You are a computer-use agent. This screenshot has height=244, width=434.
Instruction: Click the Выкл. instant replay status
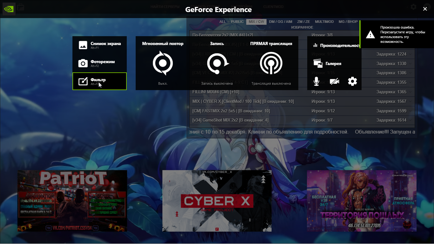tap(163, 83)
